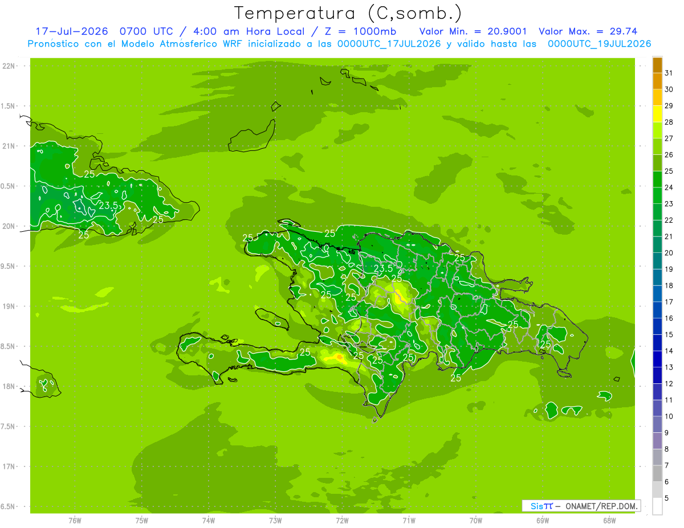The width and height of the screenshot is (684, 528).
Task: Click the "6.5N" latitude axis label
Action: pos(9,507)
